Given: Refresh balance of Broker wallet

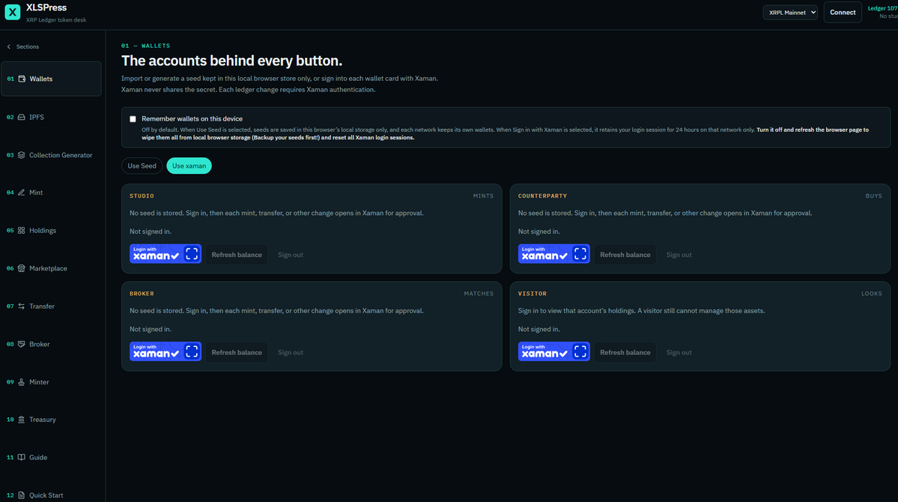Looking at the screenshot, I should pos(237,352).
